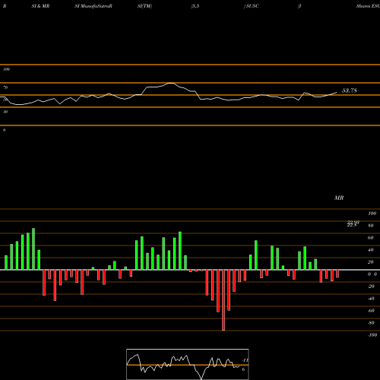Click the RSI 0 level axis label
The image size is (380, 380).
4,130
